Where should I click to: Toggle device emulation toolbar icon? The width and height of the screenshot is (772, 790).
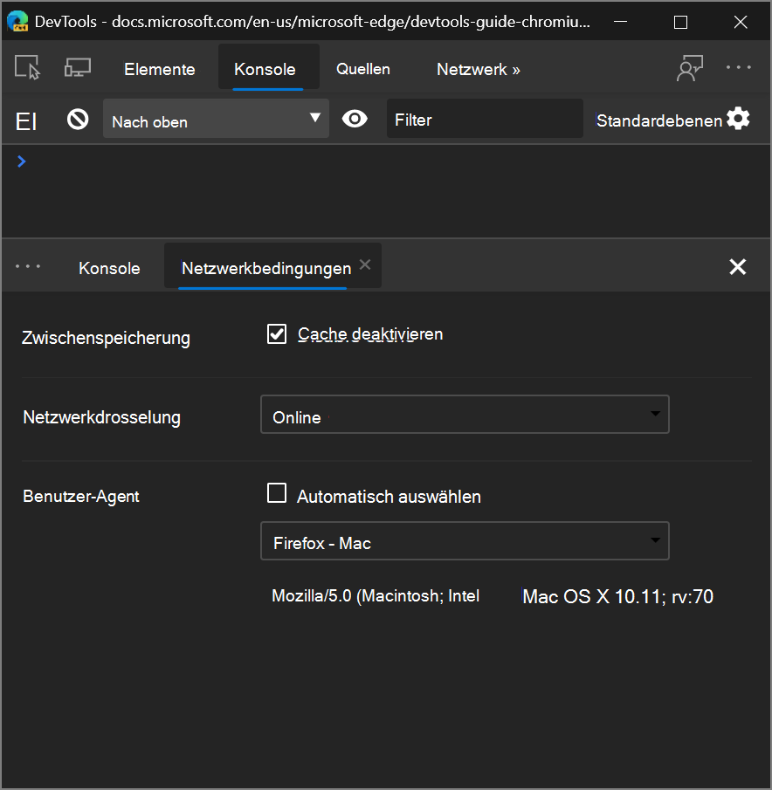click(x=78, y=68)
